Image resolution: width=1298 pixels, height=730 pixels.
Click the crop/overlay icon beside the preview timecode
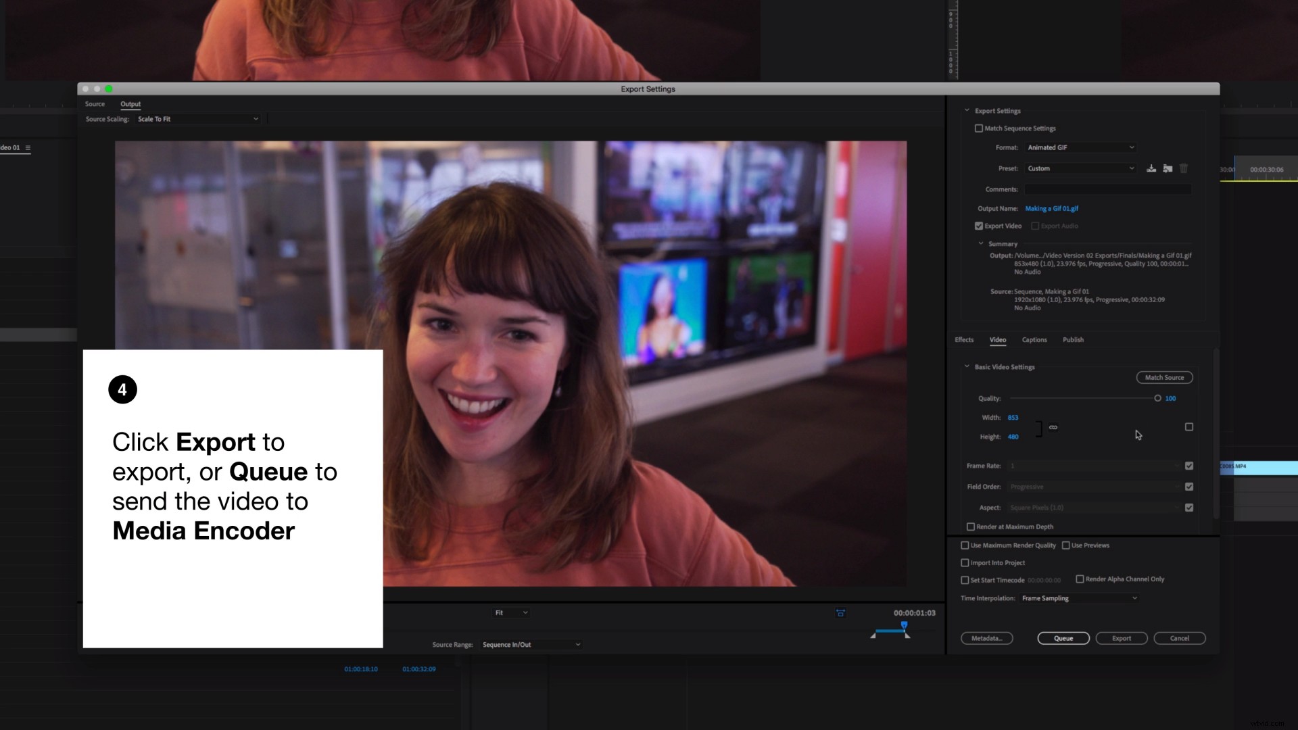[x=840, y=612]
